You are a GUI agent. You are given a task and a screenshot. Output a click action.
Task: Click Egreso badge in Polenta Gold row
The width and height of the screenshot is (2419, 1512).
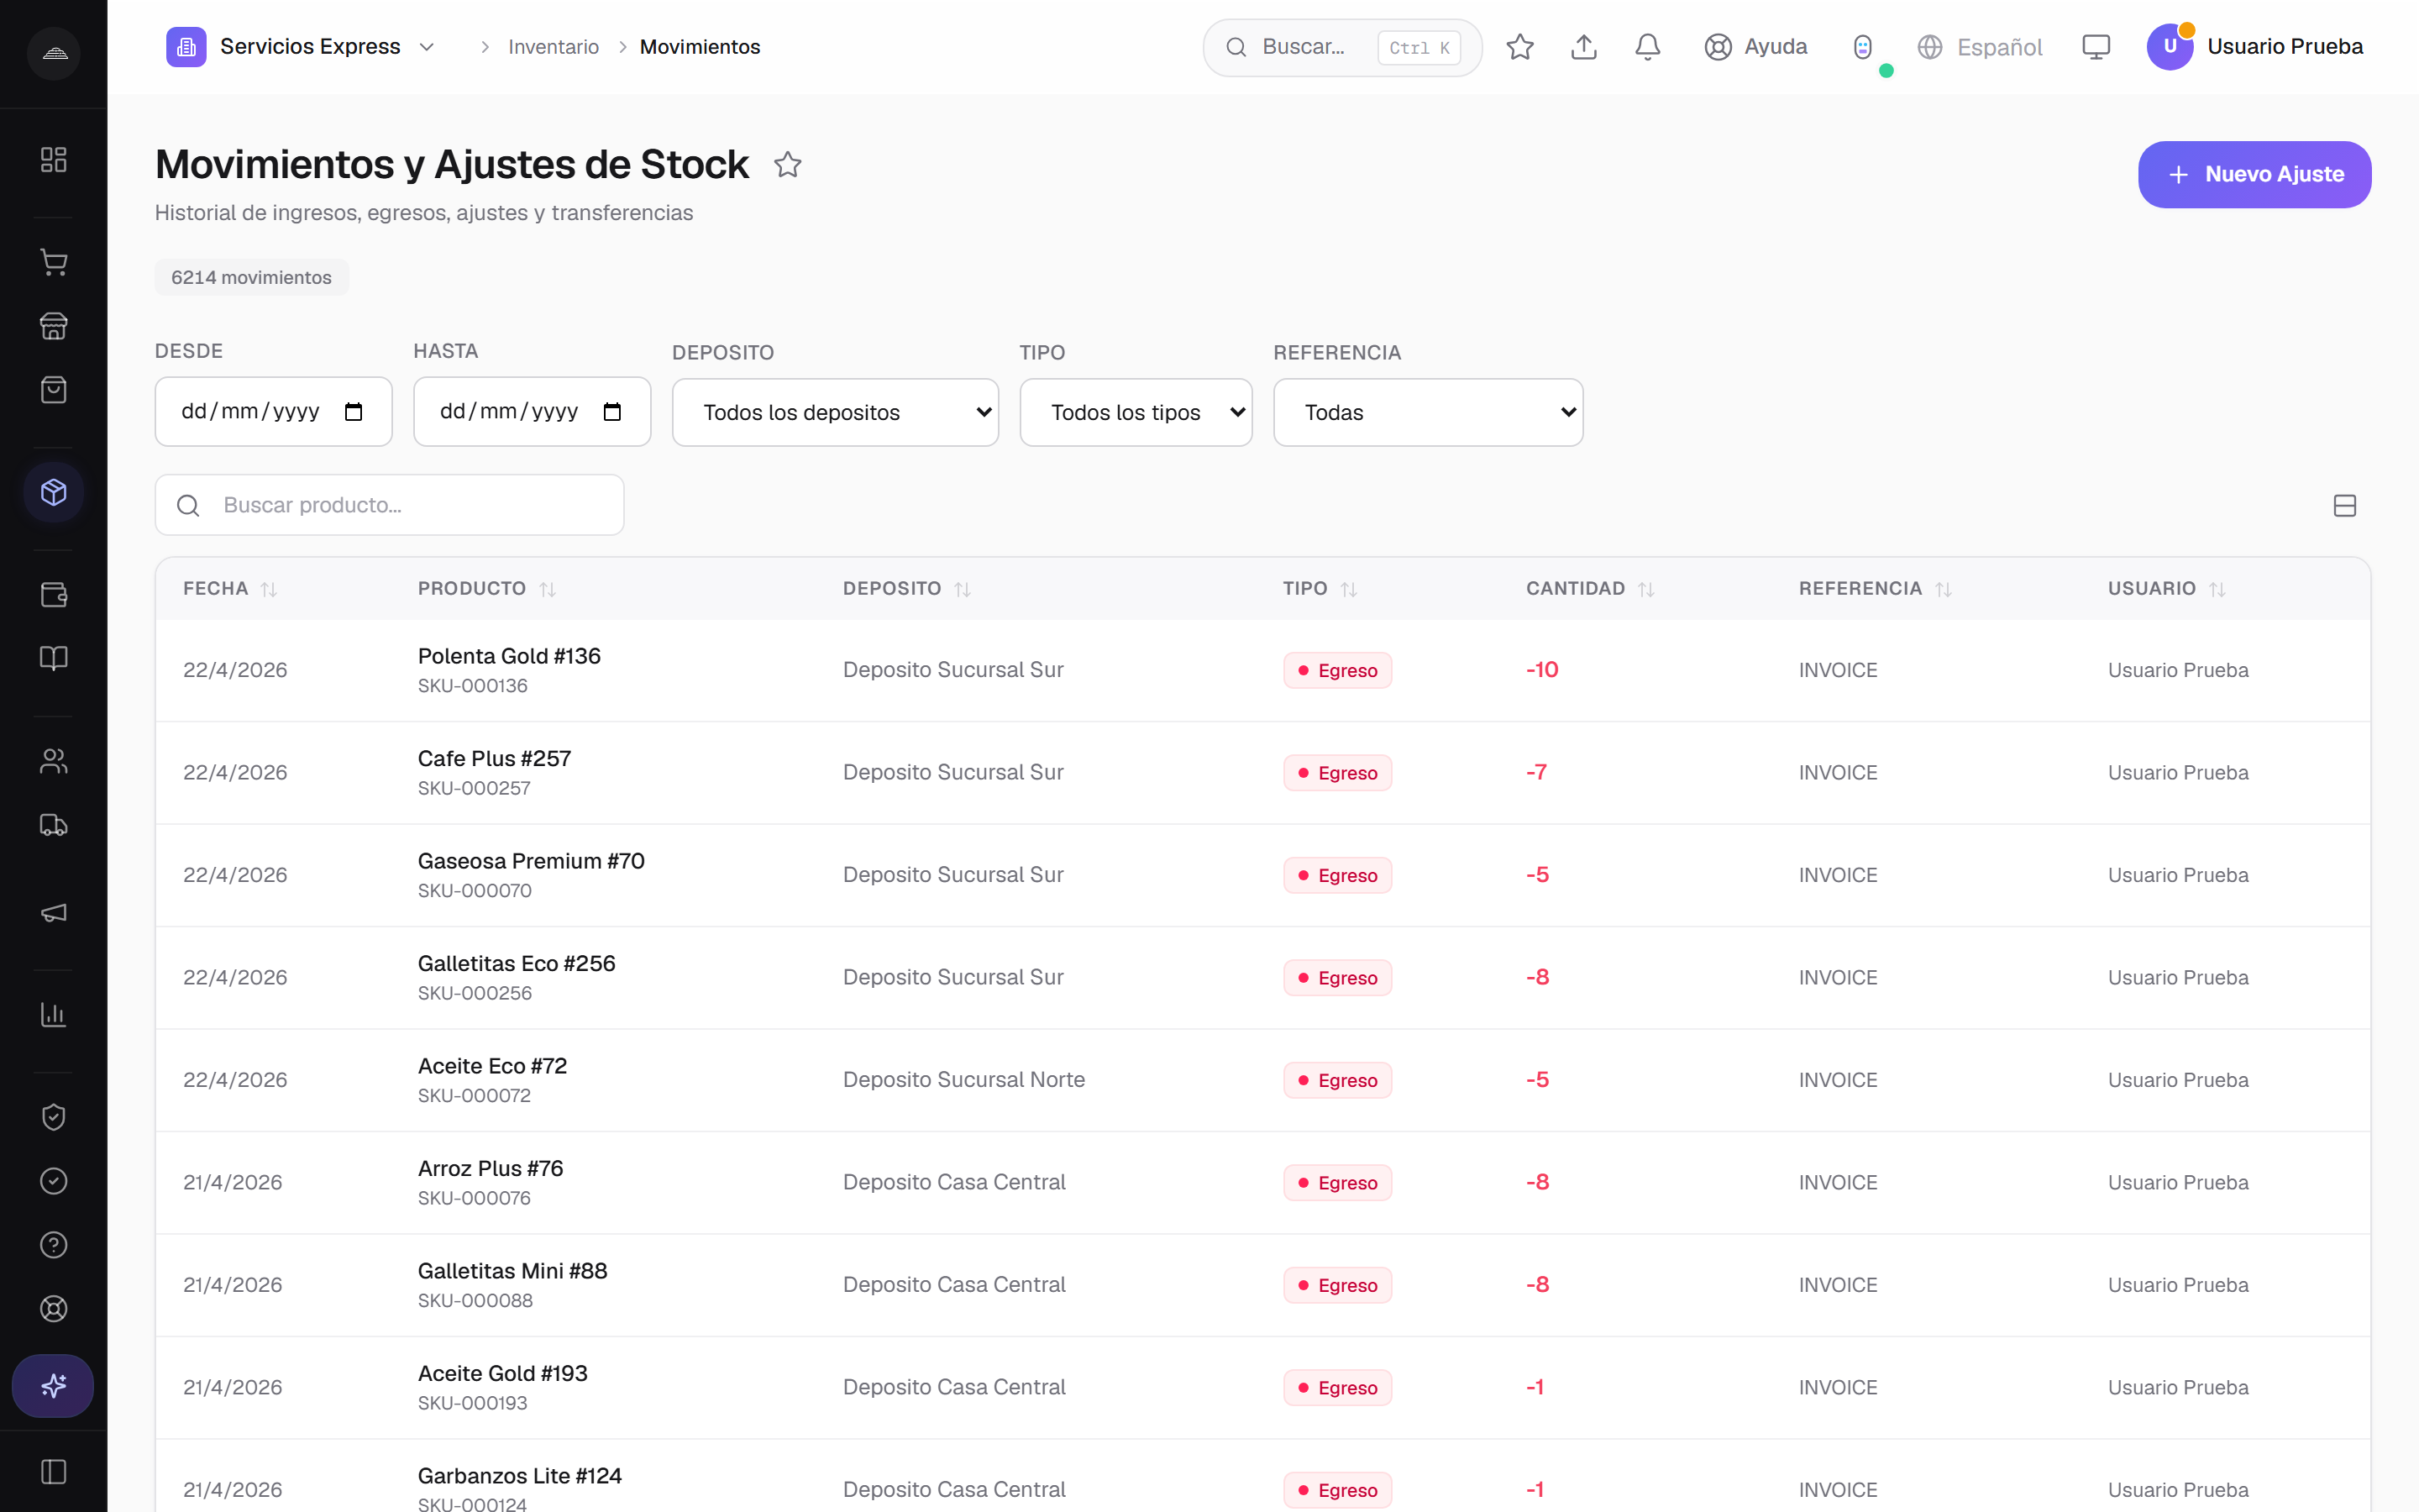click(x=1337, y=670)
